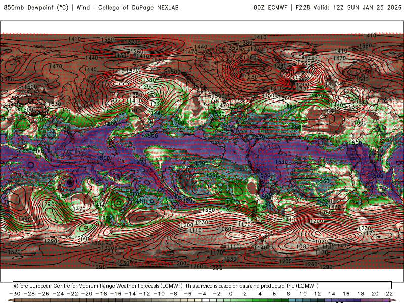Click the '-20' legend value
This screenshot has width=404, height=303.
coord(86,294)
